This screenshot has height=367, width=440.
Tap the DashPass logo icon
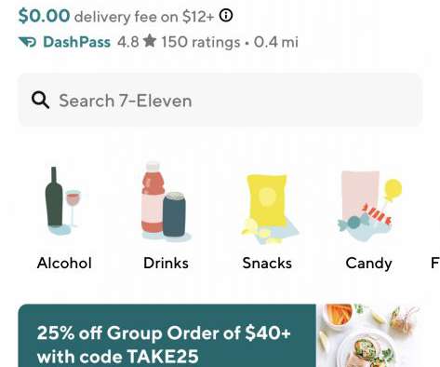pyautogui.click(x=28, y=42)
